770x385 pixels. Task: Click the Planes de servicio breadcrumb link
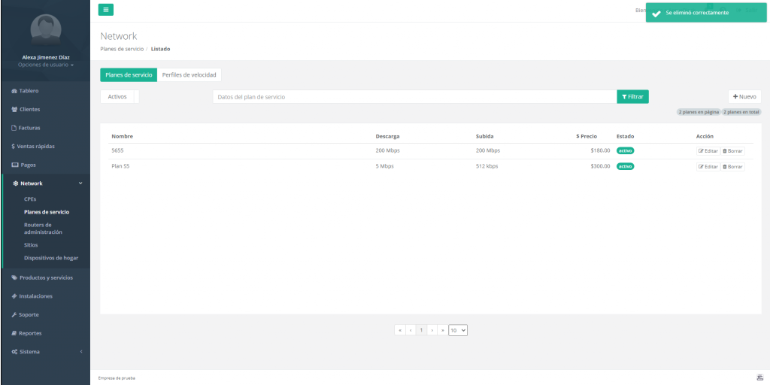tap(122, 49)
